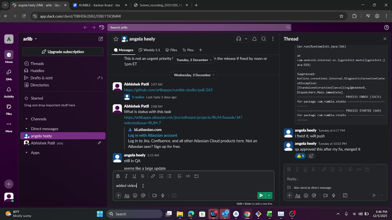Screen dimensions: 392x220
Task: Start a huddle with angela heely
Action: pyautogui.click(x=239, y=39)
